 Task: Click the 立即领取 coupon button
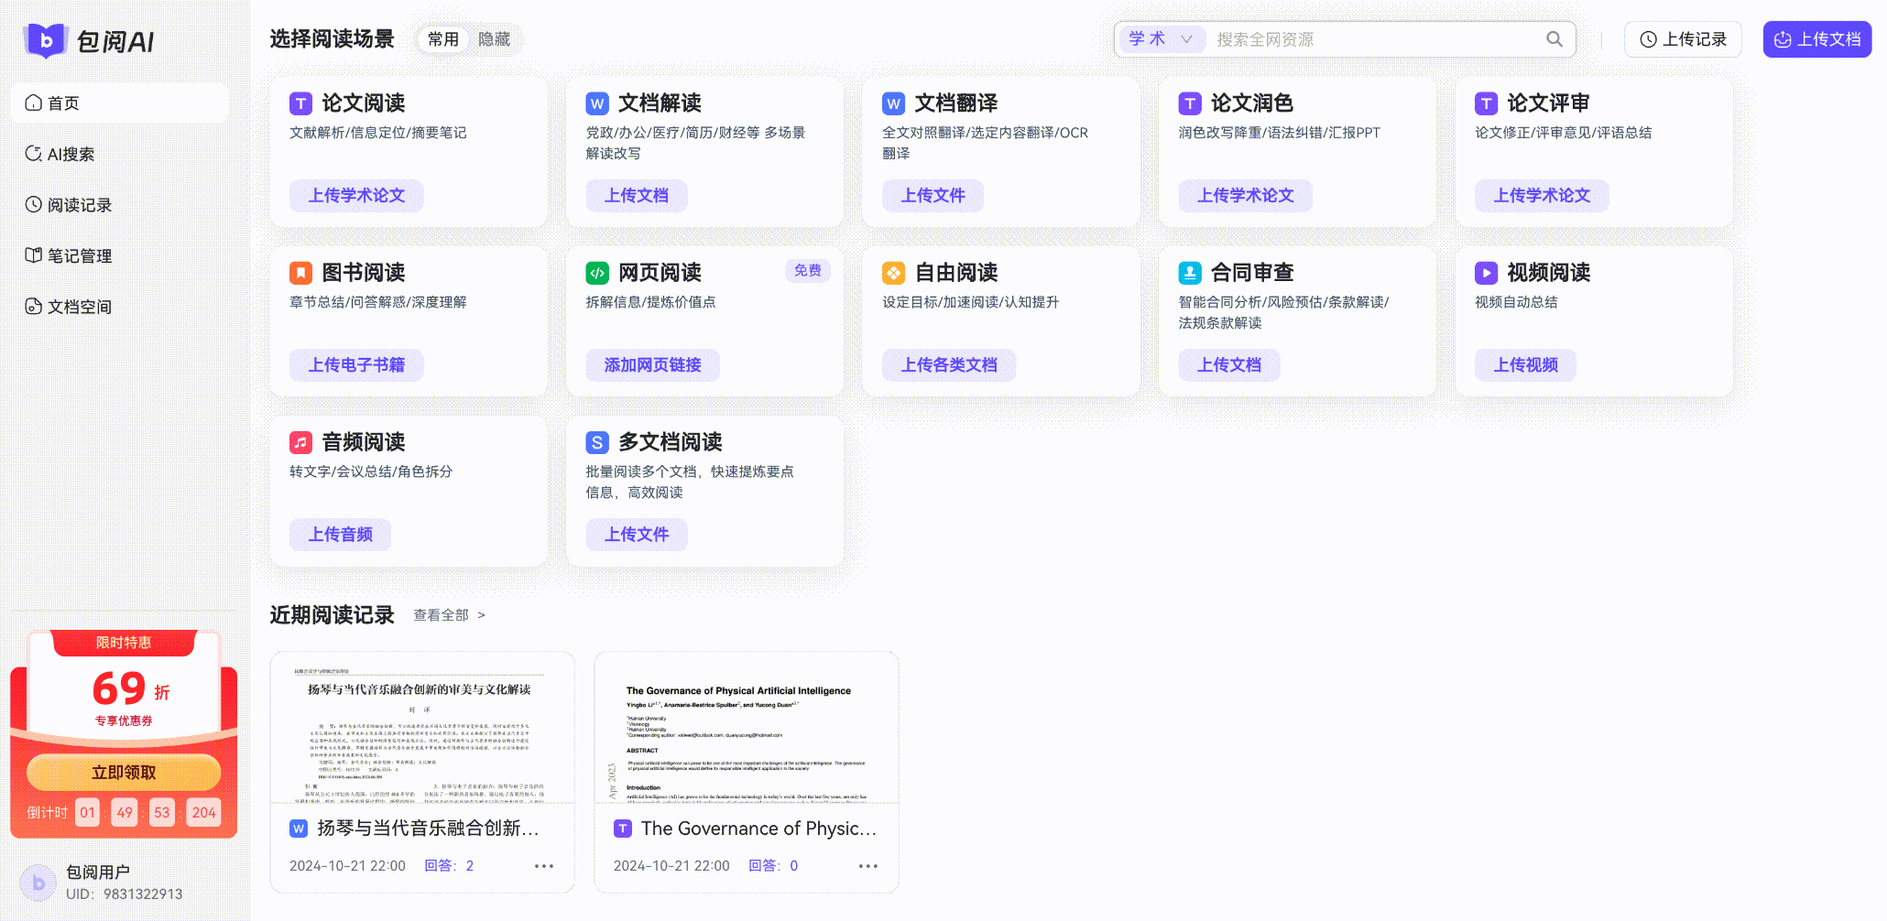pos(124,772)
